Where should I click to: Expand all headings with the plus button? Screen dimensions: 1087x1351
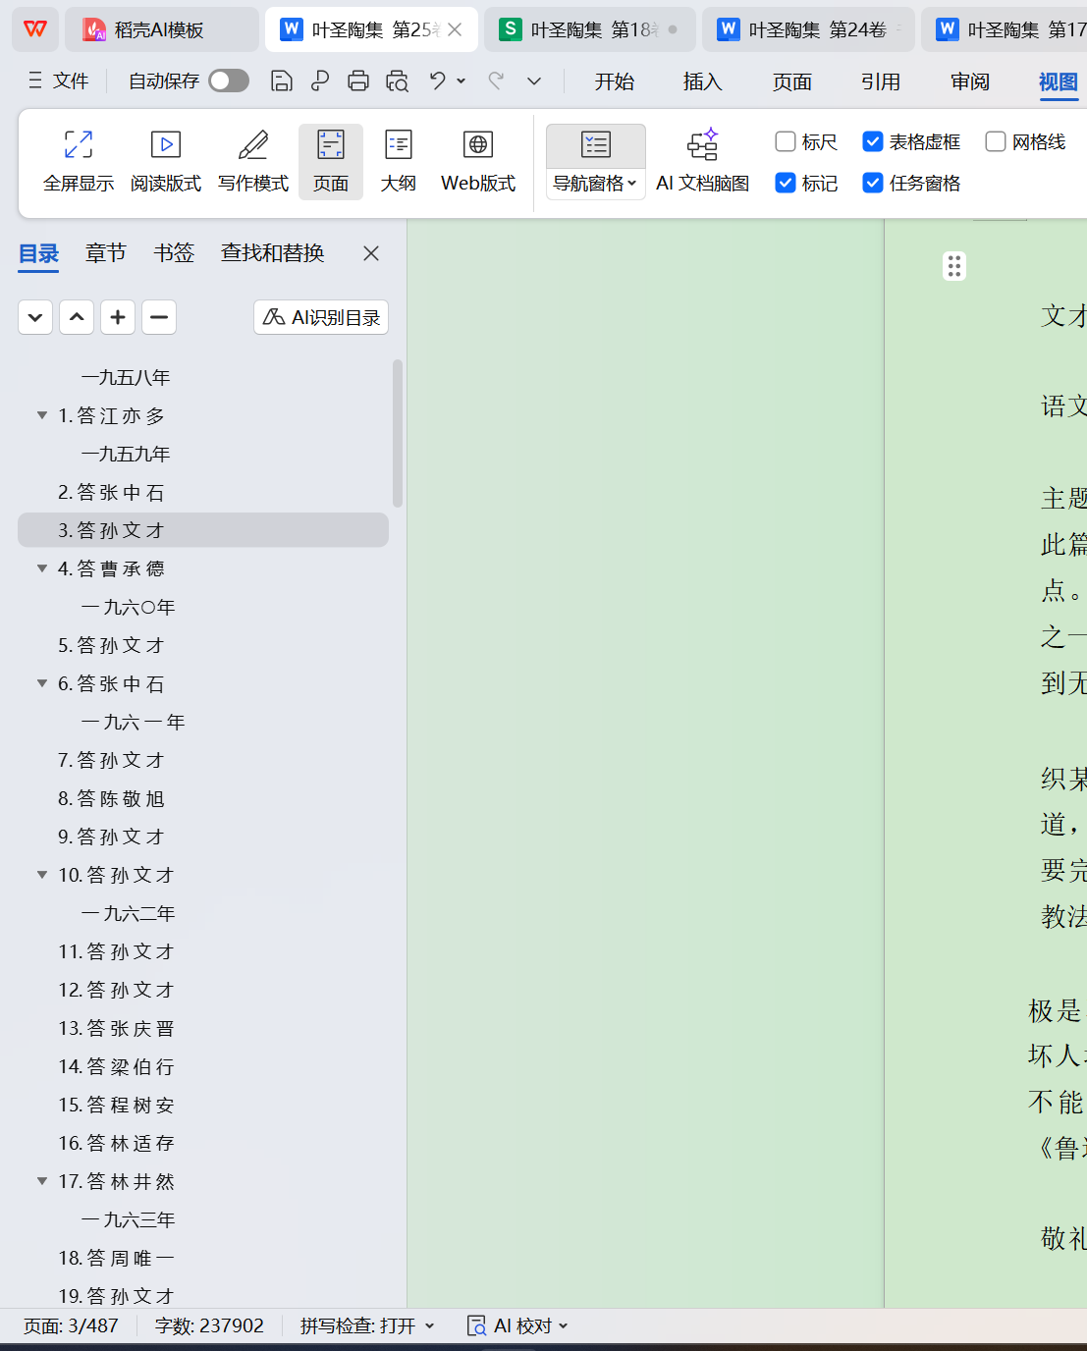[118, 317]
